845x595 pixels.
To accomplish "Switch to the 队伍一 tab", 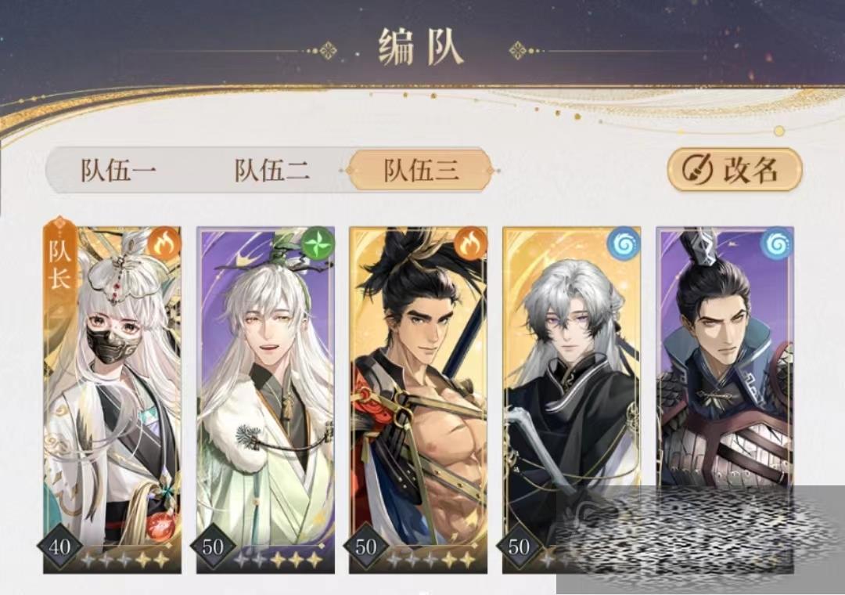I will coord(118,171).
